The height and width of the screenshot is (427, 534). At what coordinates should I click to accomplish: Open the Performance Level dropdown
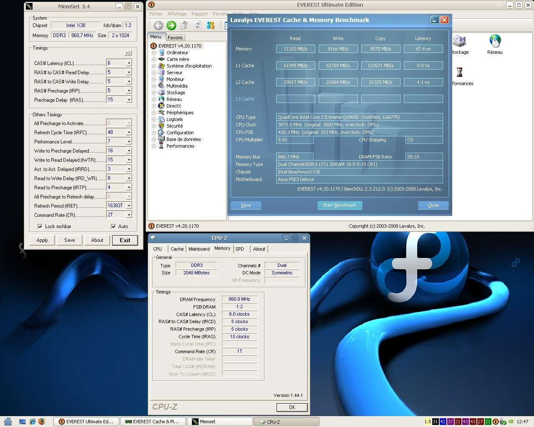pyautogui.click(x=129, y=141)
